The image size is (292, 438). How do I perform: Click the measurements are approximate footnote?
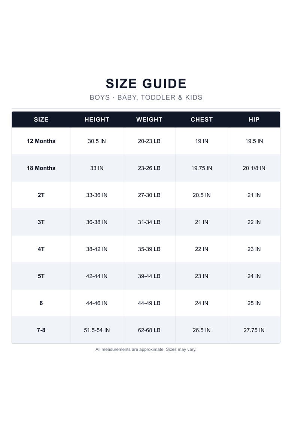click(146, 349)
